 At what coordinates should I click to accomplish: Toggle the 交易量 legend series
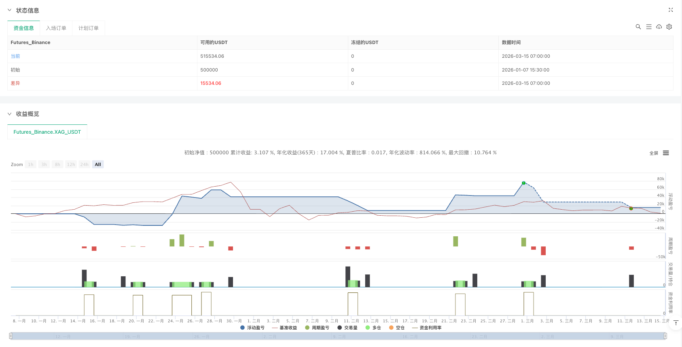347,328
